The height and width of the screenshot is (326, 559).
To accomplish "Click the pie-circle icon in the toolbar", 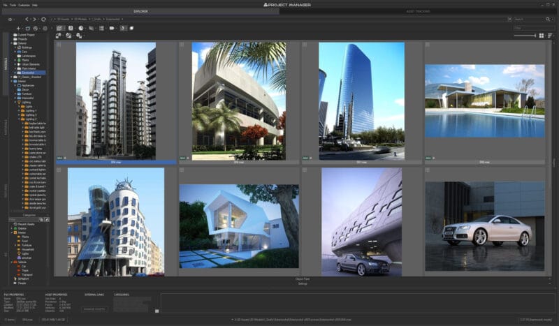I will (x=81, y=28).
